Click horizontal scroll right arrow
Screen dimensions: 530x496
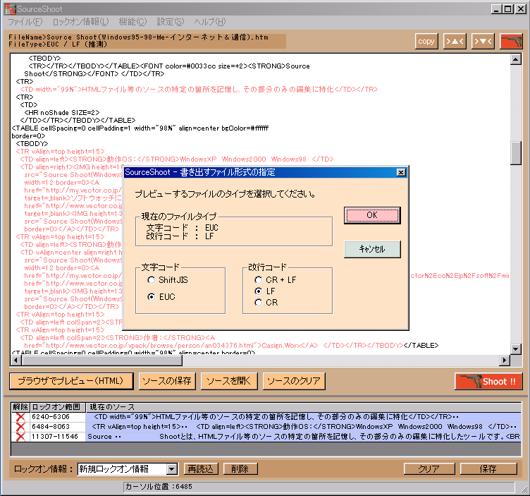point(505,361)
